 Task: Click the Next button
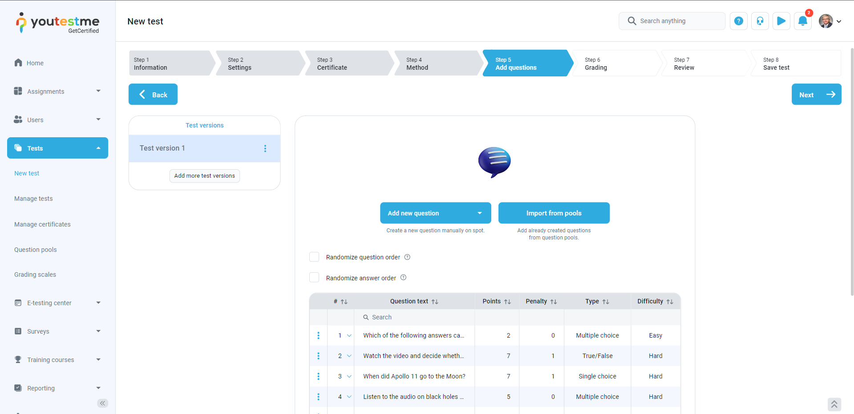point(816,95)
